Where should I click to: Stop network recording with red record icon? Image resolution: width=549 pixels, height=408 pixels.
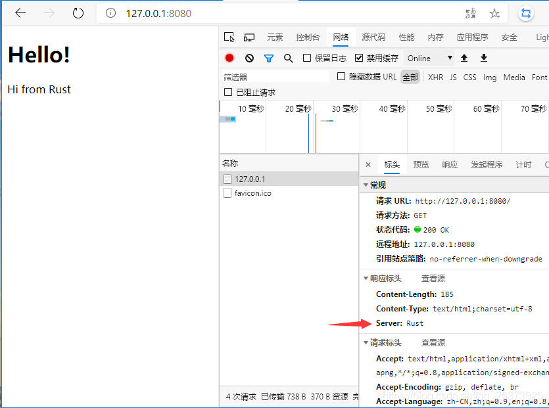229,58
